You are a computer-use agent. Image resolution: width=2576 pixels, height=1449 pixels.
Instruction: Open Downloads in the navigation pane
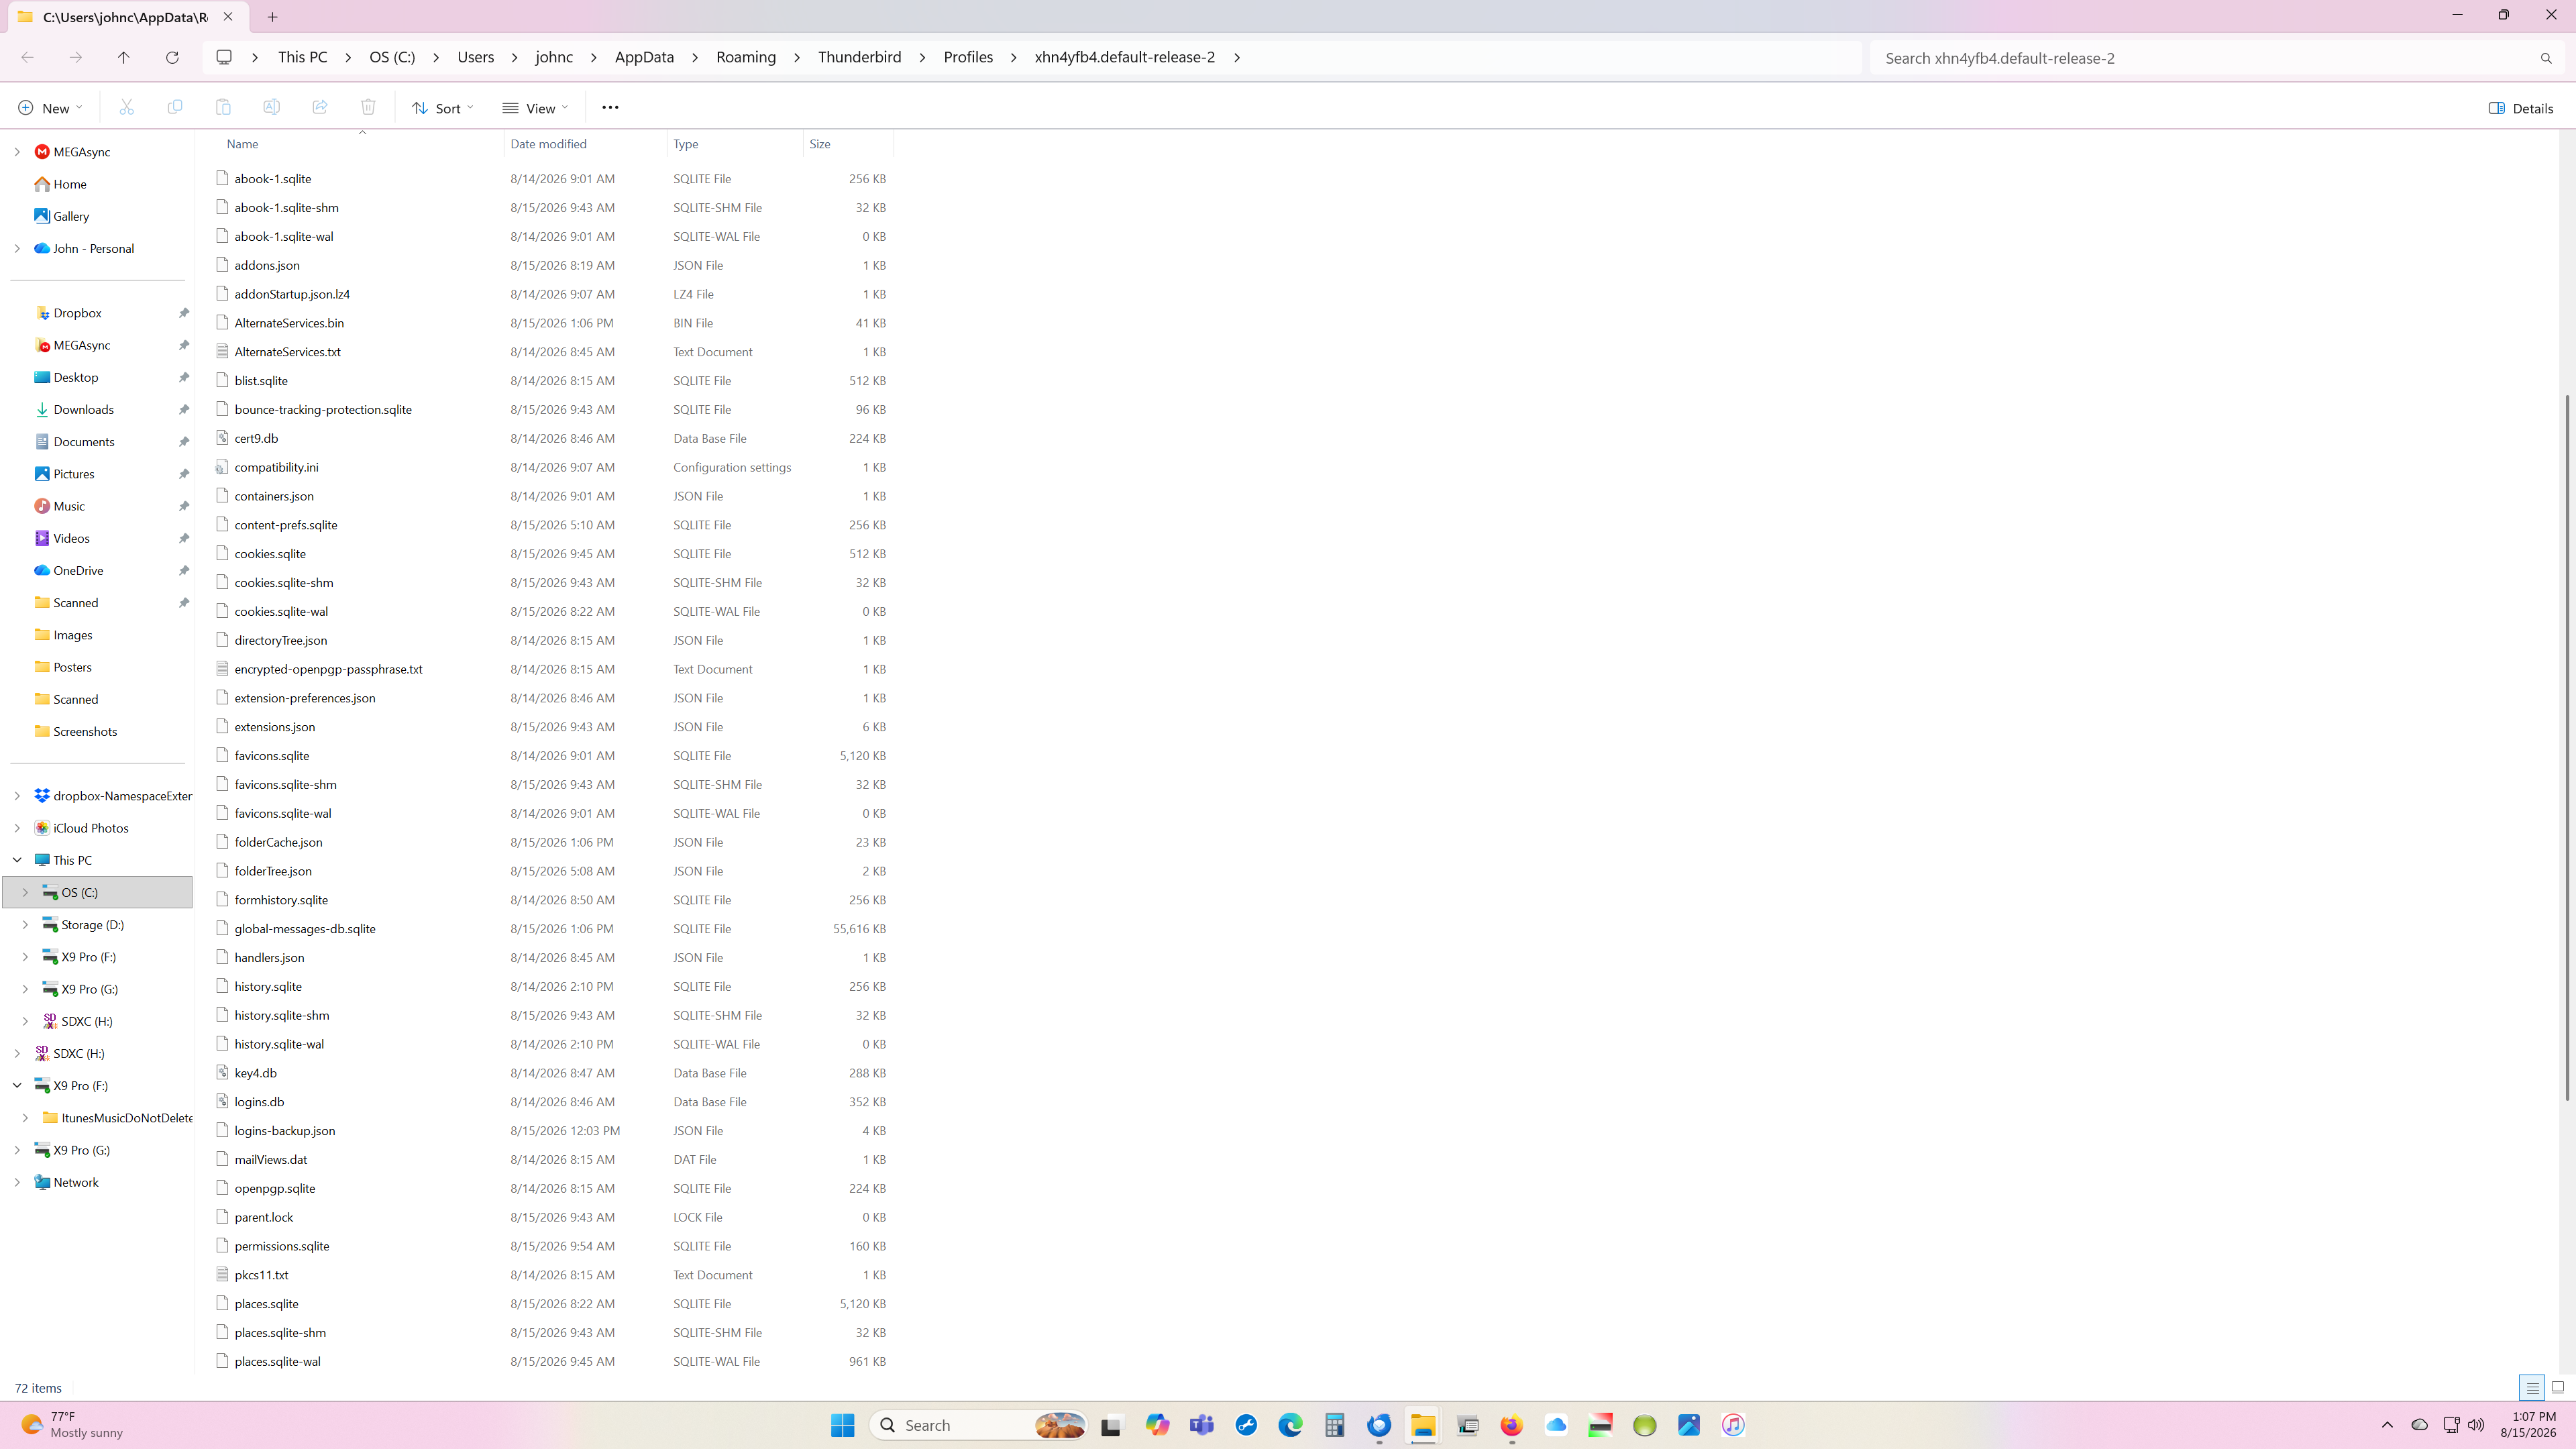click(84, 409)
